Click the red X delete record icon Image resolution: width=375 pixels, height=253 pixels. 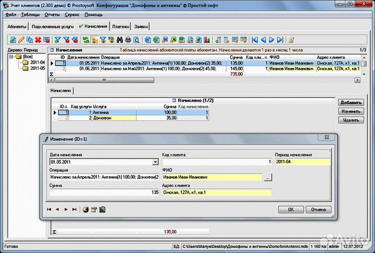click(38, 40)
